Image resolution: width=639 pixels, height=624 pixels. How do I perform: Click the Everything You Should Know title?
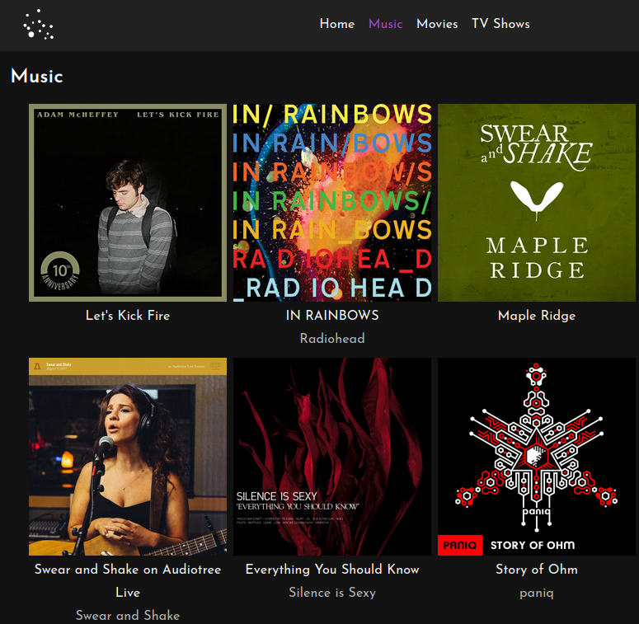point(332,570)
